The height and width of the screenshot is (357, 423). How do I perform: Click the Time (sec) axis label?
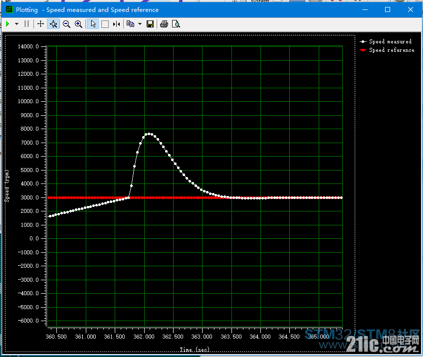point(195,350)
